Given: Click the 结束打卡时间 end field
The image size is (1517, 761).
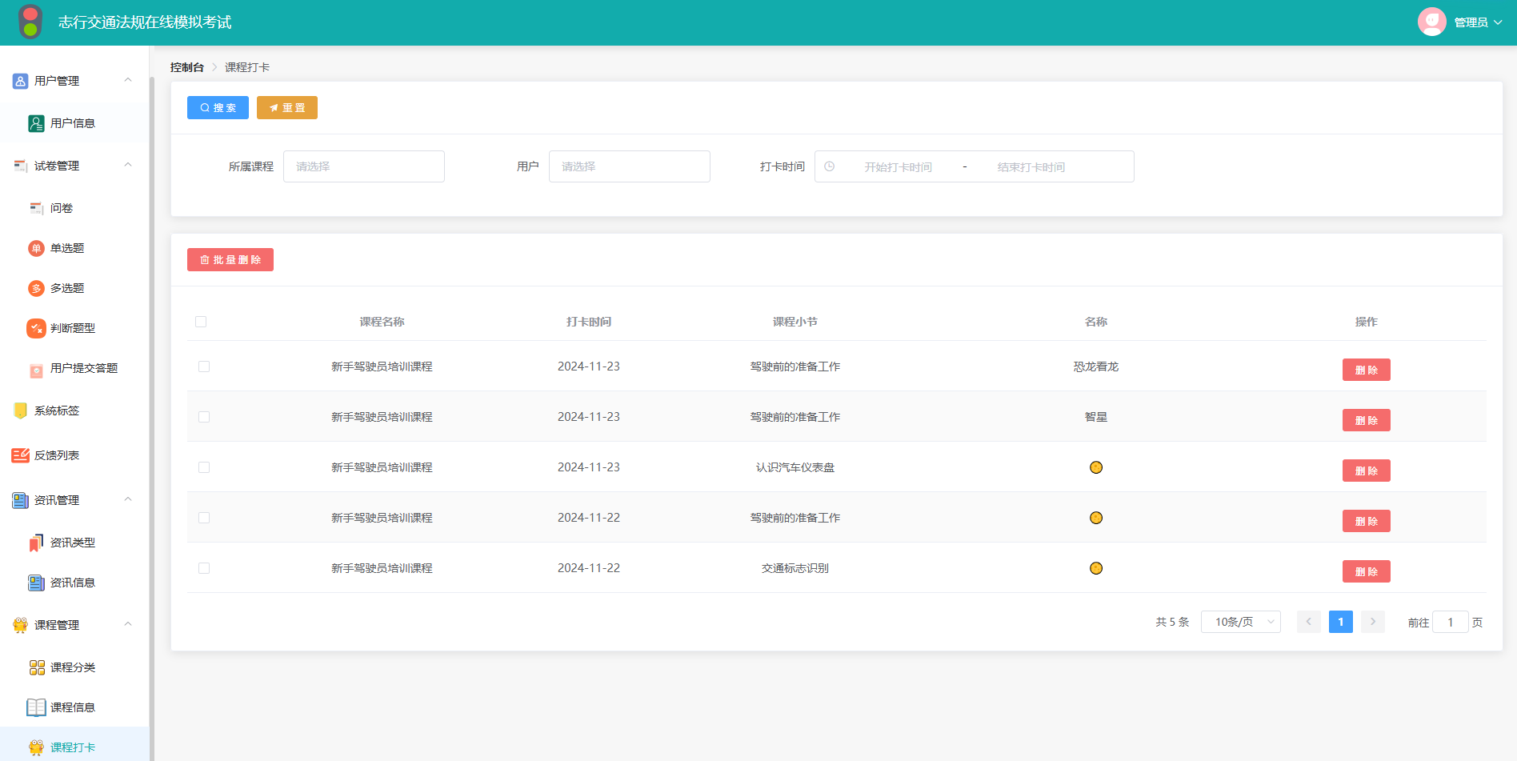Looking at the screenshot, I should (x=1031, y=166).
